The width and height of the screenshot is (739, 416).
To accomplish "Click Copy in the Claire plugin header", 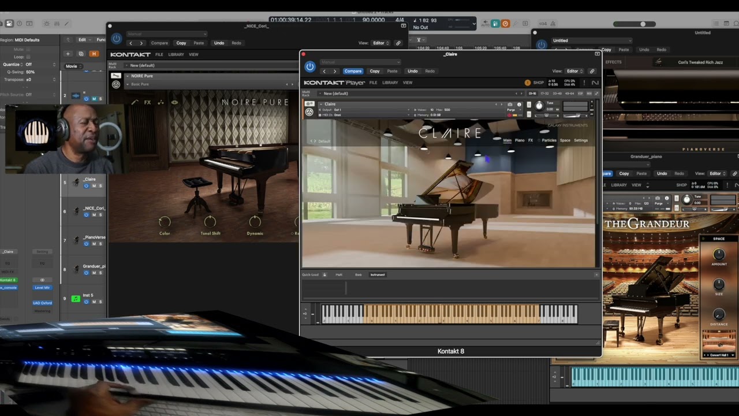I will click(375, 71).
